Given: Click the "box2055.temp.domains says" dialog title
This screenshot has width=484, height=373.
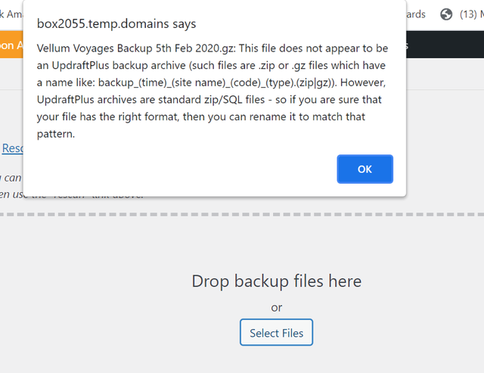Looking at the screenshot, I should point(116,23).
